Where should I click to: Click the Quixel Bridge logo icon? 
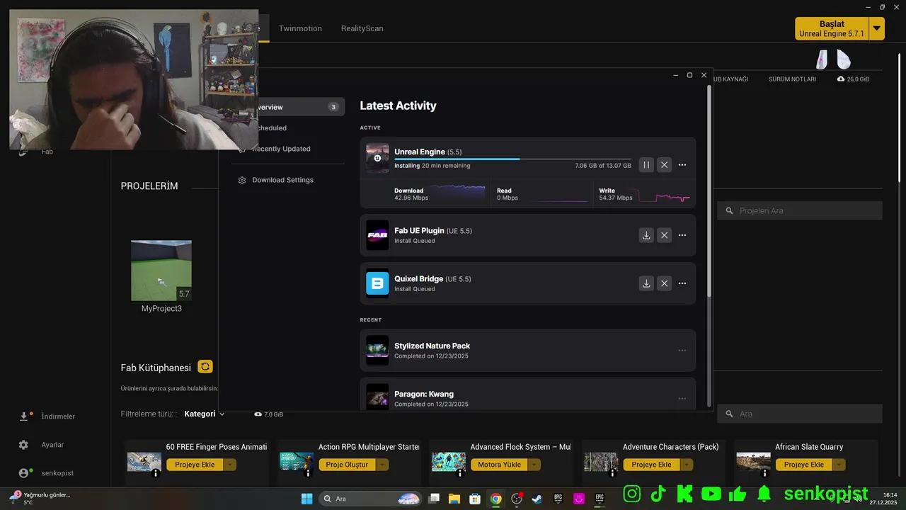tap(377, 283)
